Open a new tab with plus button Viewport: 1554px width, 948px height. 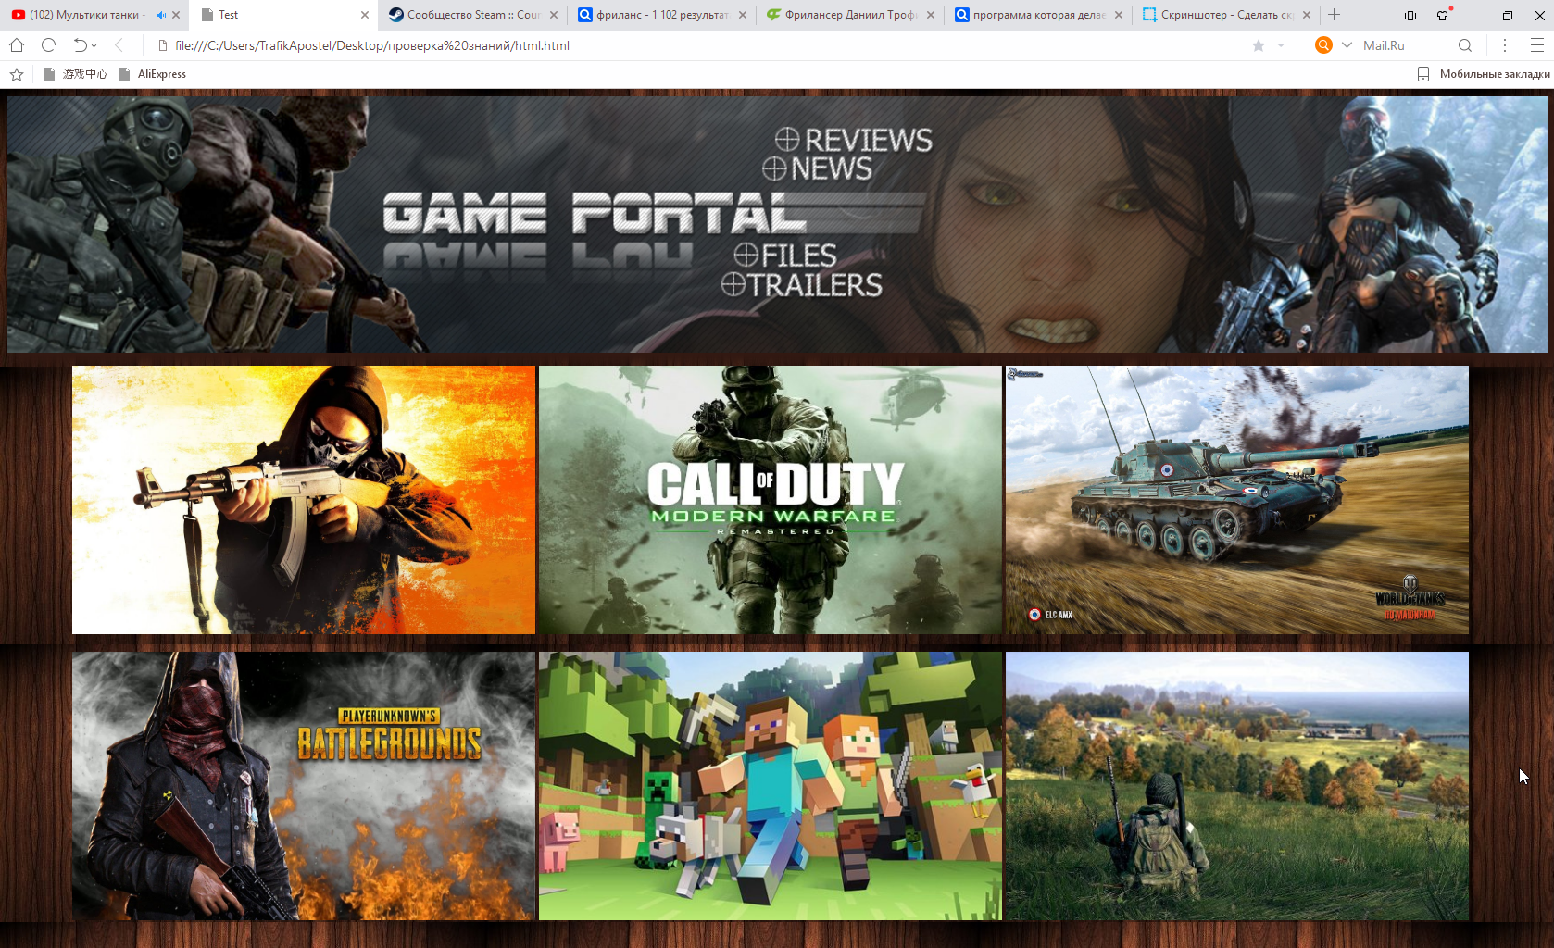tap(1335, 15)
